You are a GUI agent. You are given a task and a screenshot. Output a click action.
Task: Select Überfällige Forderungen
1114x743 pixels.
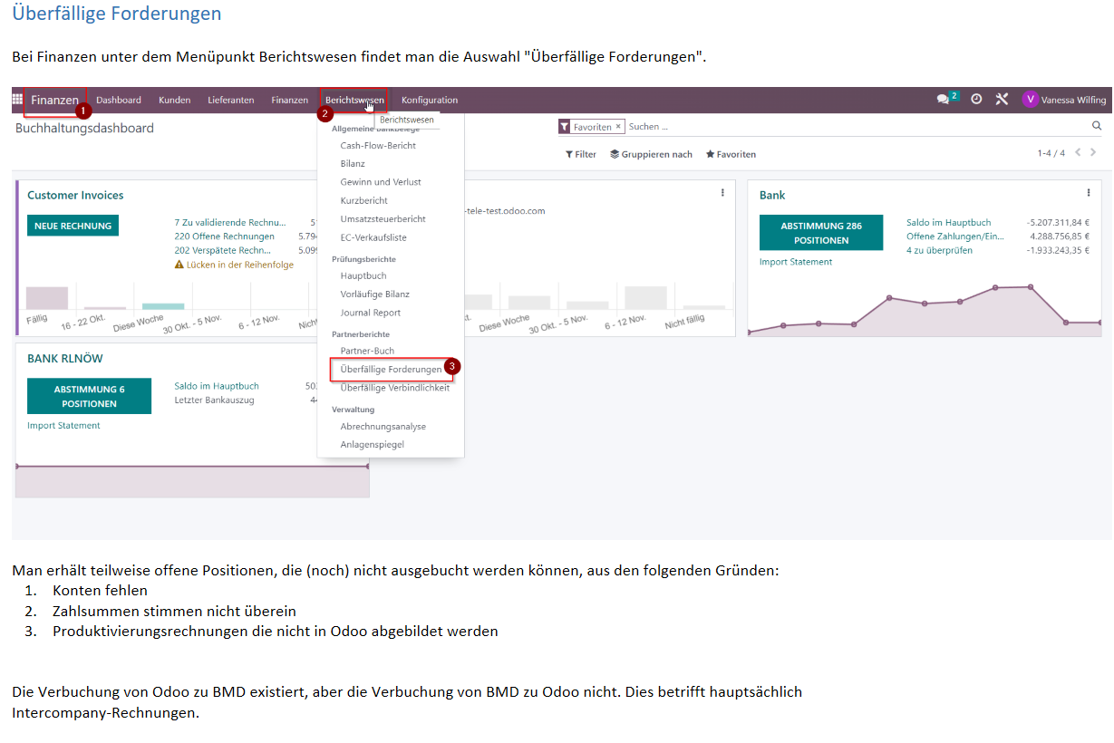coord(391,370)
